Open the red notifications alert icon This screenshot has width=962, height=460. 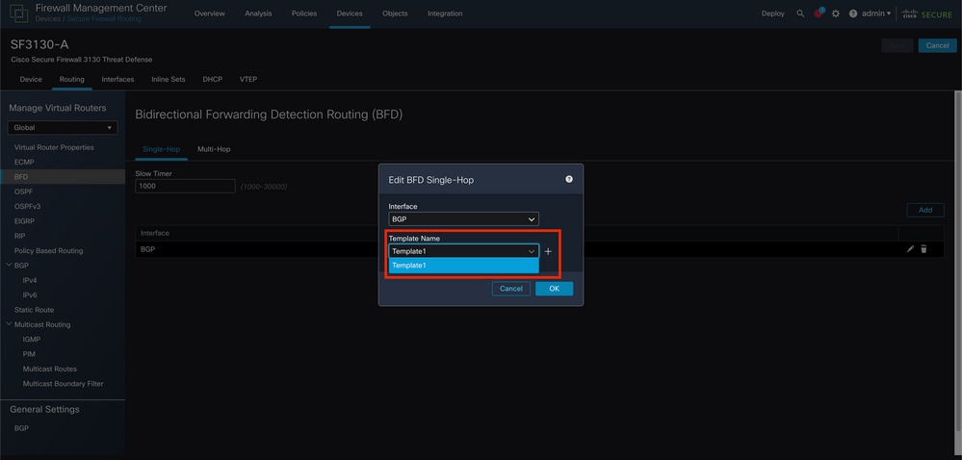click(819, 13)
